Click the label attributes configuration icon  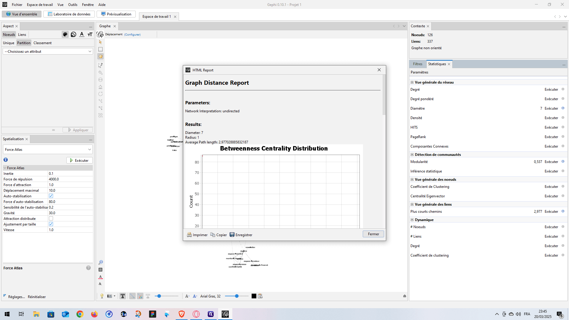point(260,296)
